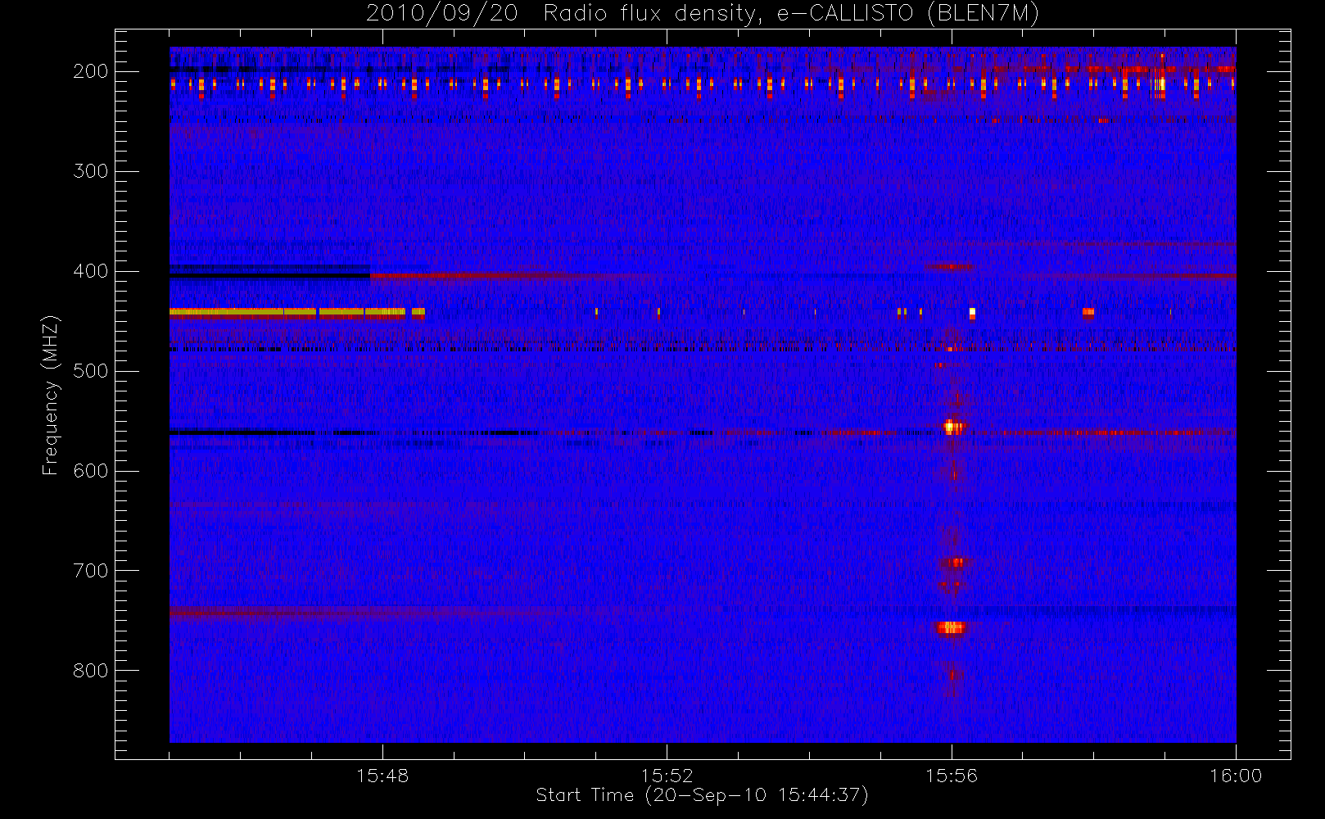Click the 200 frequency tick label
The image size is (1325, 819).
[x=91, y=71]
